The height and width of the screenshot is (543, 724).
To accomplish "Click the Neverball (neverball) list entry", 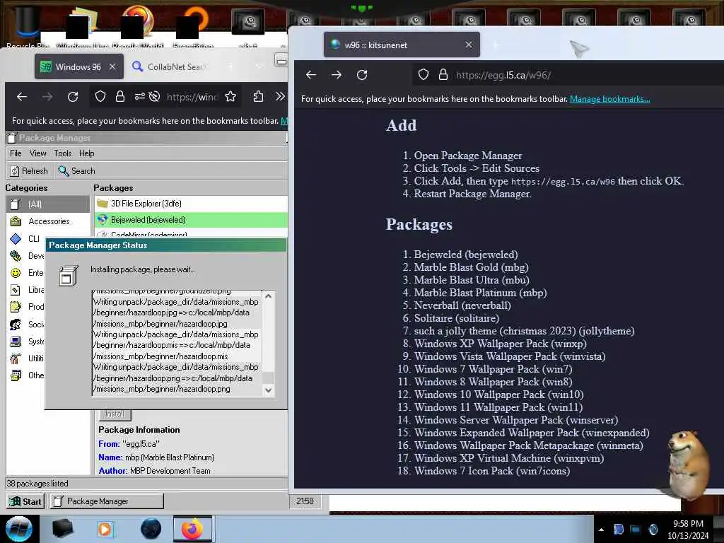I will coord(462,305).
